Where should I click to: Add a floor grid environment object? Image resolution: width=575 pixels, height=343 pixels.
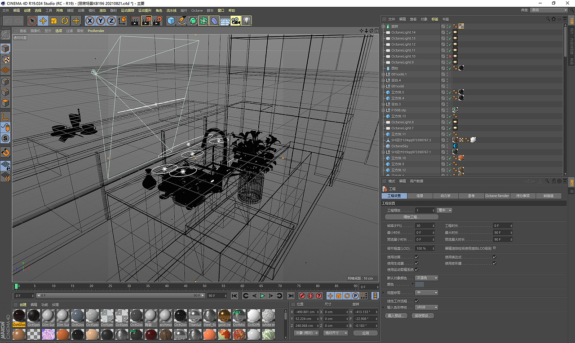[x=226, y=21]
